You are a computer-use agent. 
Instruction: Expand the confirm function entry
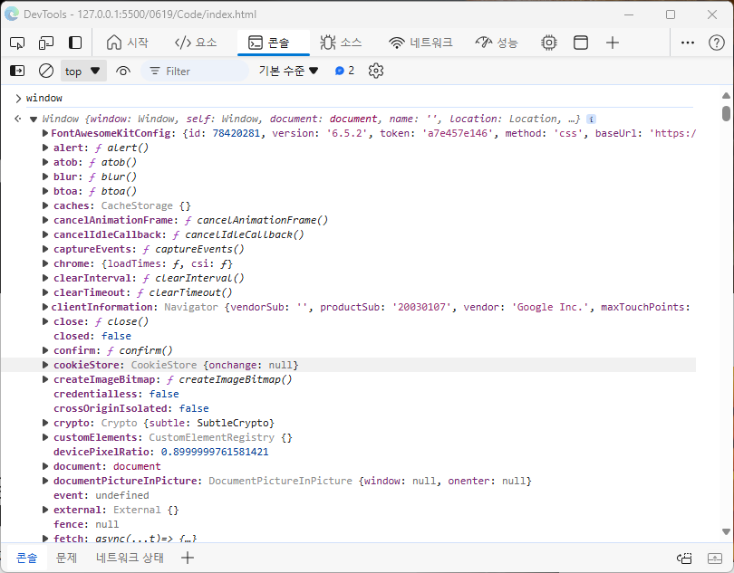click(45, 350)
